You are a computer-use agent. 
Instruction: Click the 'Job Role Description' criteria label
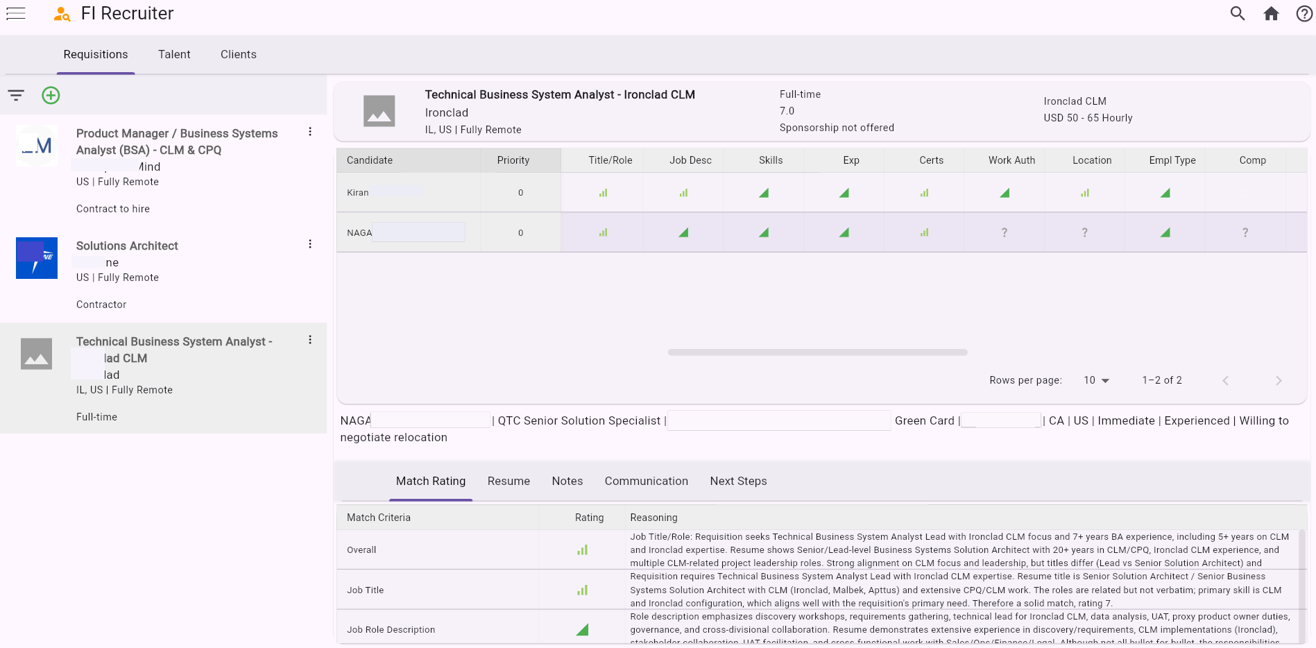coord(391,630)
